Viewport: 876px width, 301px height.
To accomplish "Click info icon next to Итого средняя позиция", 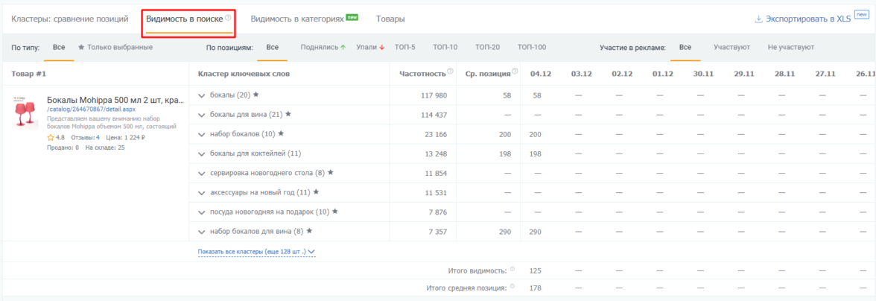I will pos(512,287).
